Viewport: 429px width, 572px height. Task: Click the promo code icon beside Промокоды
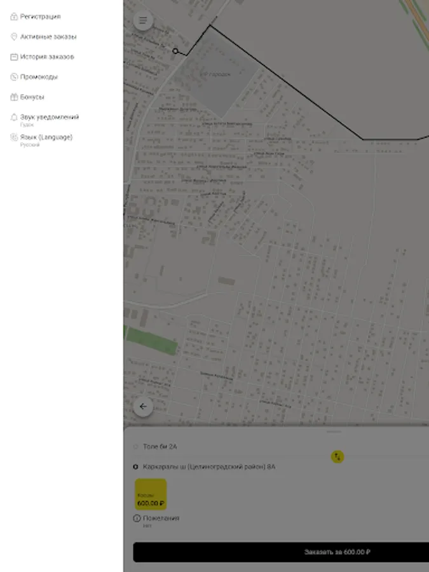pos(14,77)
